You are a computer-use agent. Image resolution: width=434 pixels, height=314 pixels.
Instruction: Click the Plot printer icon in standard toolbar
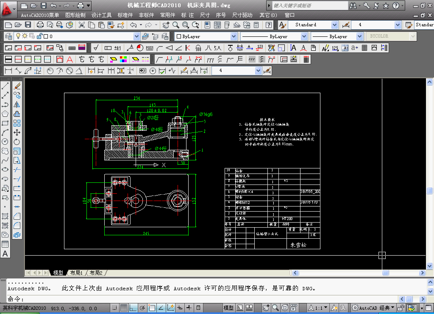click(x=40, y=25)
